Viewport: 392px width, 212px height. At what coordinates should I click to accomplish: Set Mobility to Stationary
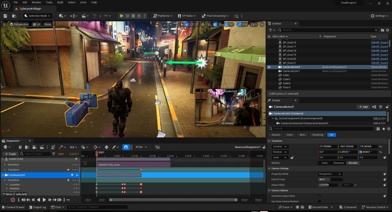(339, 163)
